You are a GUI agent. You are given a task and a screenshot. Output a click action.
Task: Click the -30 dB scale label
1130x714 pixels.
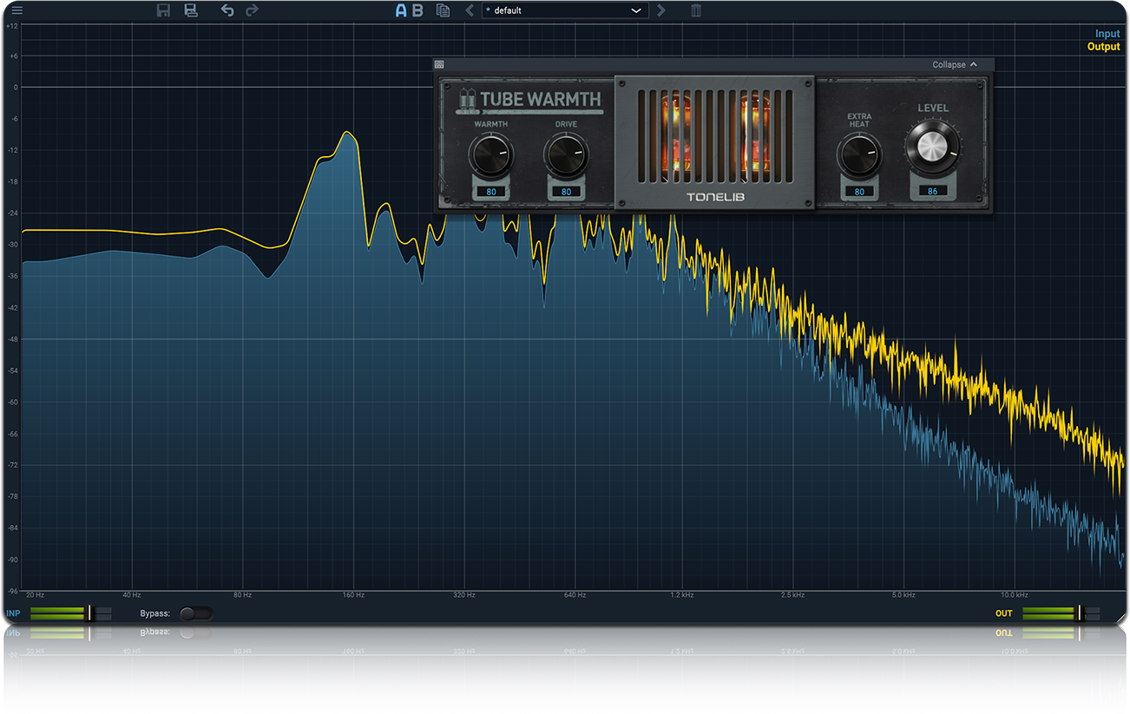pos(11,245)
